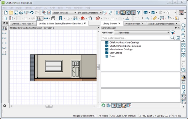This screenshot has height=119, width=188.
Task: Click the horizontal scrollbar thumb of view
Action: [49, 106]
